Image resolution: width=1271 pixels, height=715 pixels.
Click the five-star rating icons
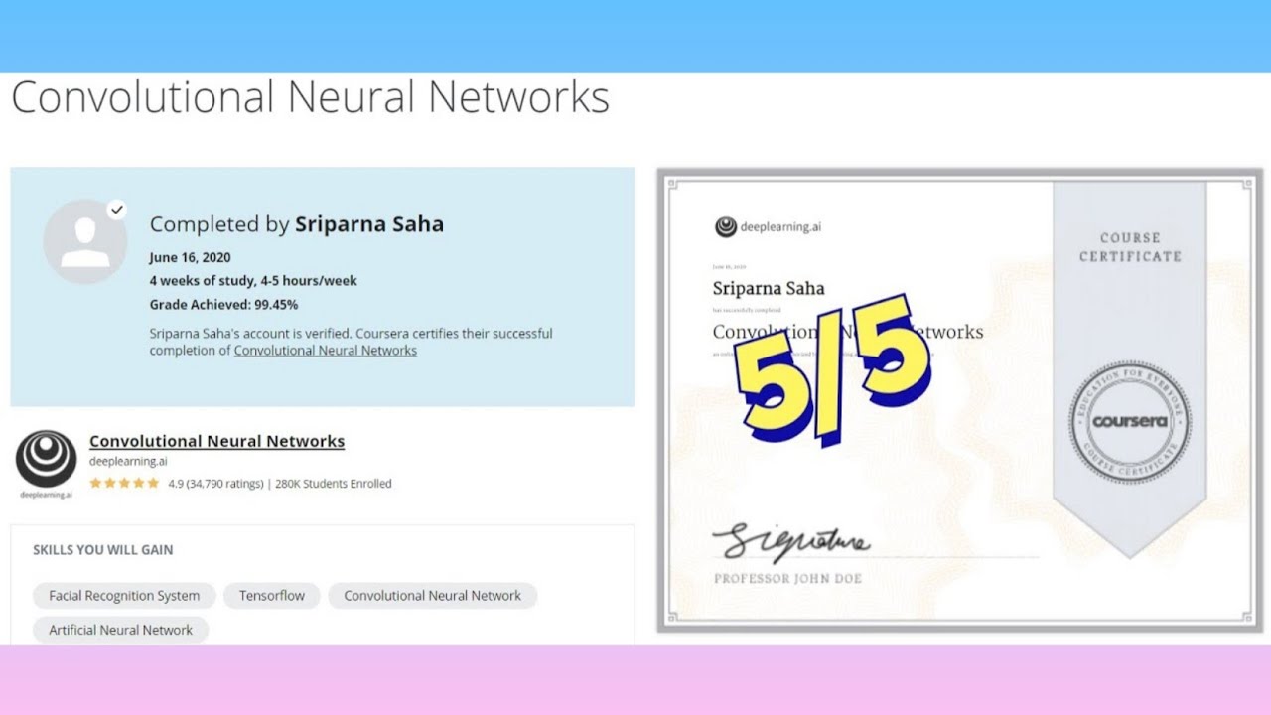(124, 484)
